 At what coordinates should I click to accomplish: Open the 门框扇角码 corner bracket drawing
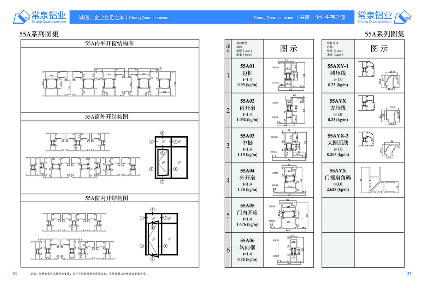point(379,180)
